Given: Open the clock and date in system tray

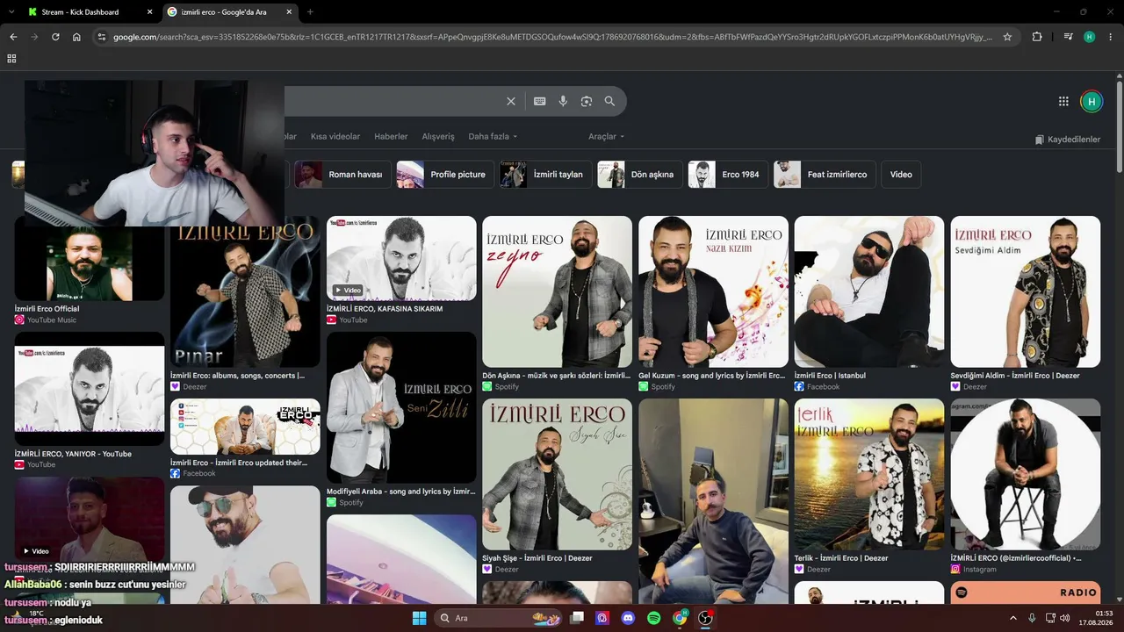Looking at the screenshot, I should click(x=1097, y=618).
